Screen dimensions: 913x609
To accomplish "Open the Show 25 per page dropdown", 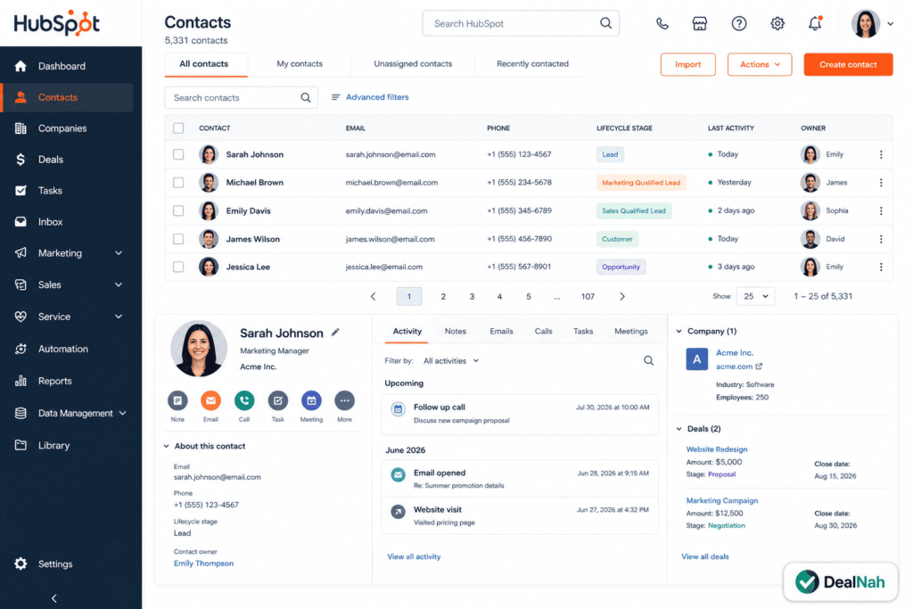I will click(755, 296).
